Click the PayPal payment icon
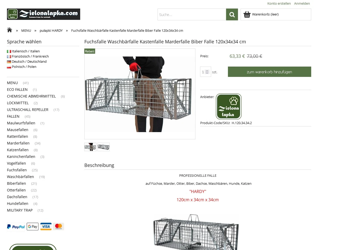The height and width of the screenshot is (250, 354). (x=16, y=227)
